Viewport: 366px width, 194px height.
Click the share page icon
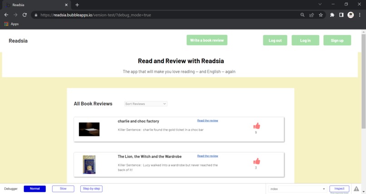click(312, 15)
